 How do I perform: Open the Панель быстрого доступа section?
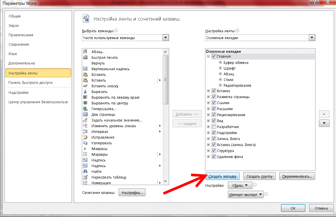tap(30, 82)
